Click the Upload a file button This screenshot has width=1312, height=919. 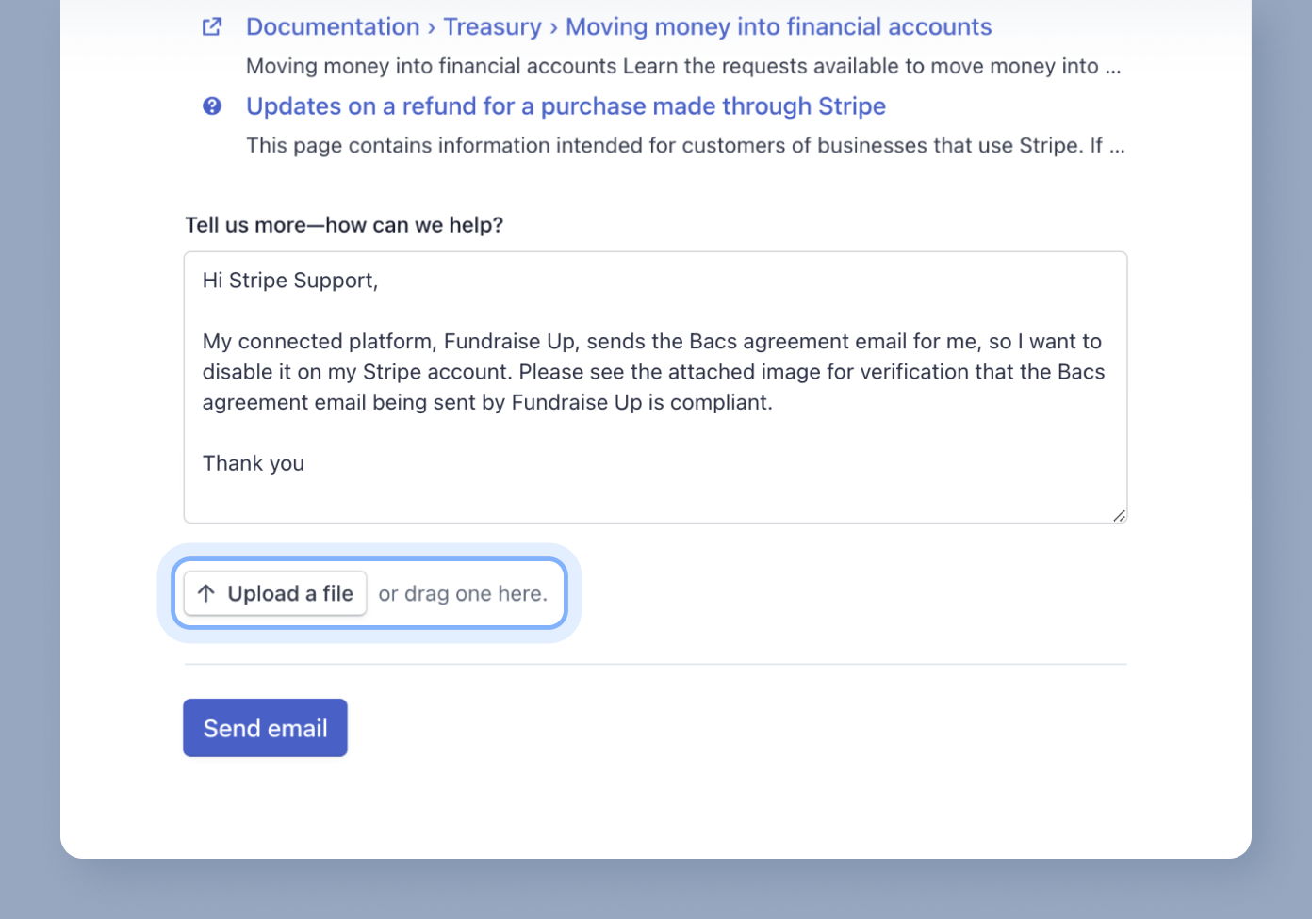pyautogui.click(x=274, y=593)
